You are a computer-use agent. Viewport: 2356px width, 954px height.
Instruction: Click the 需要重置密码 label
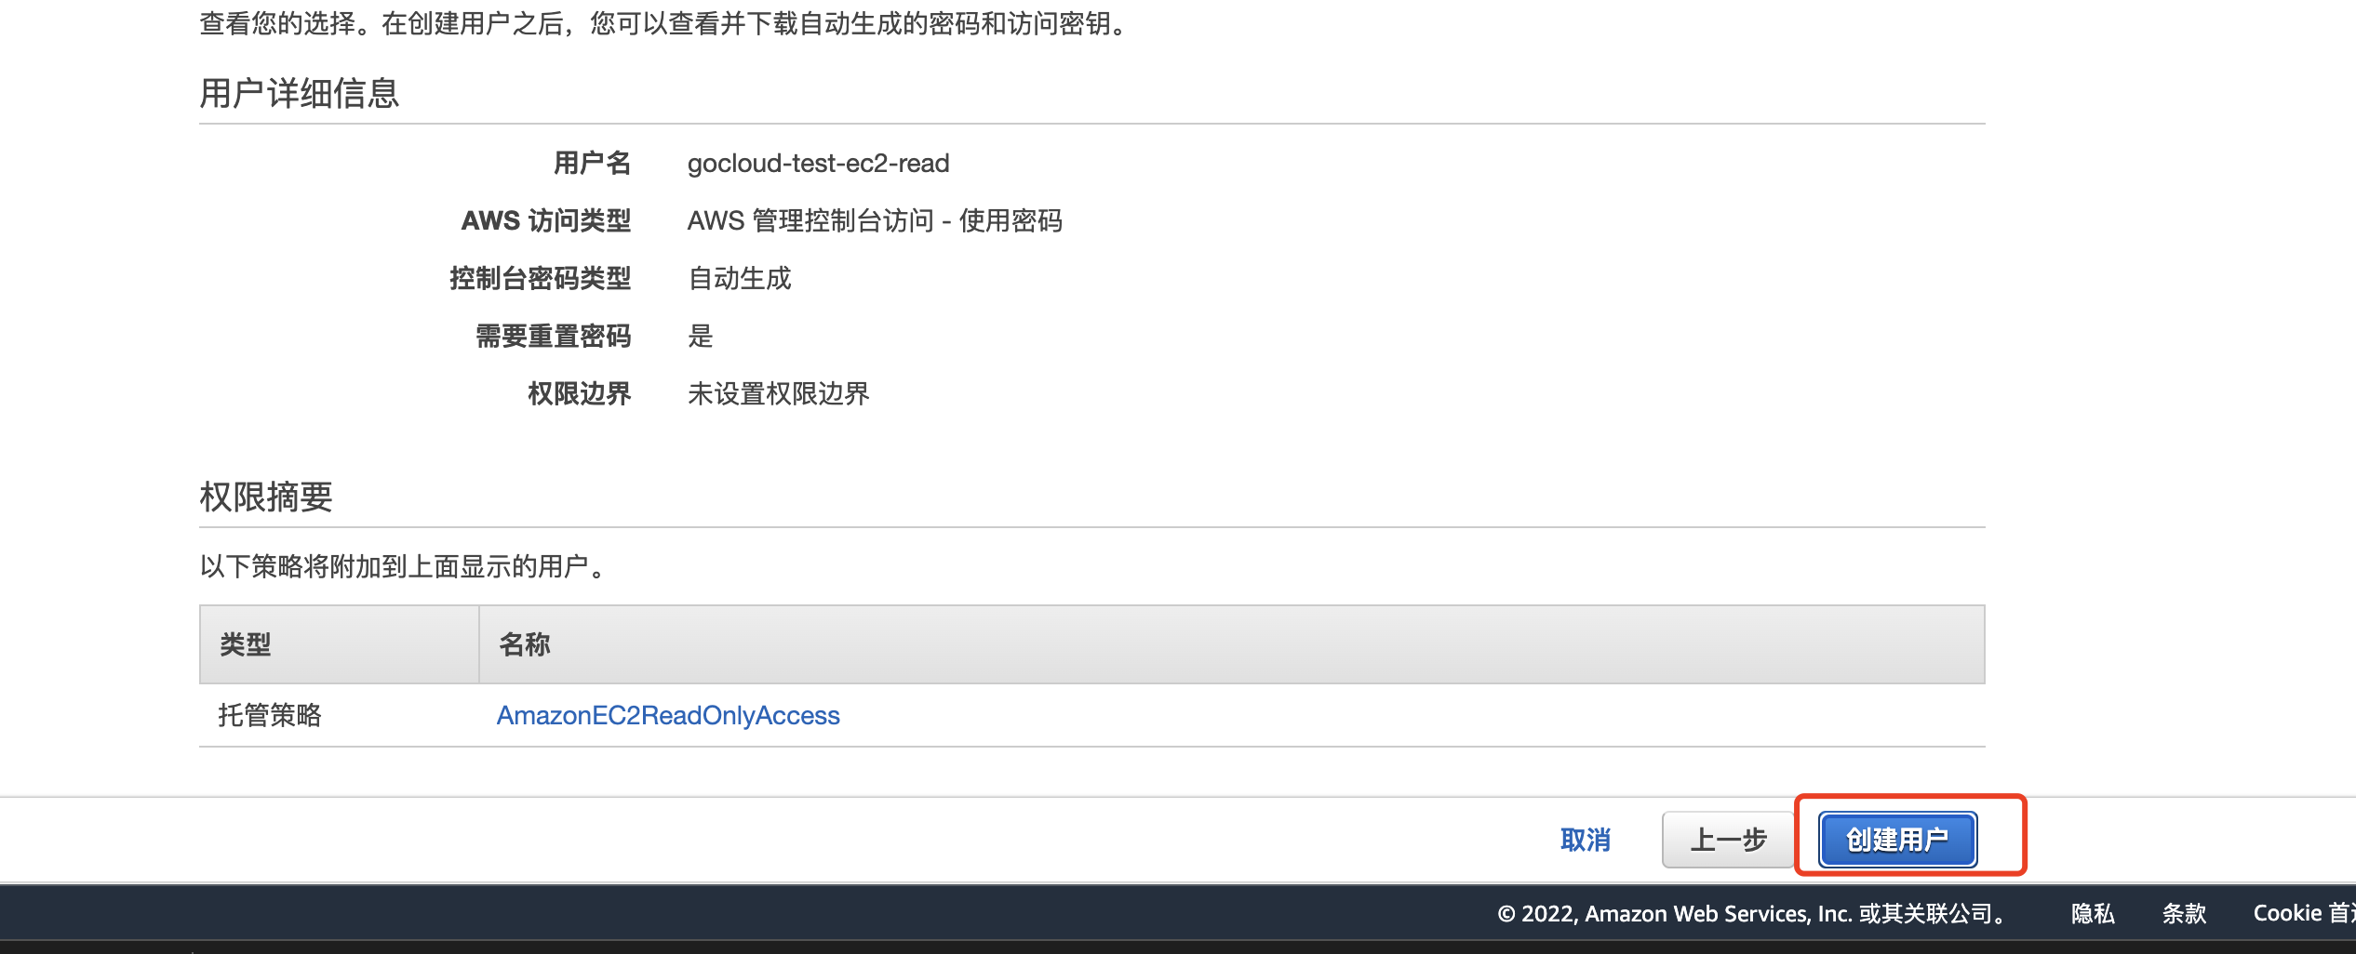(x=553, y=336)
